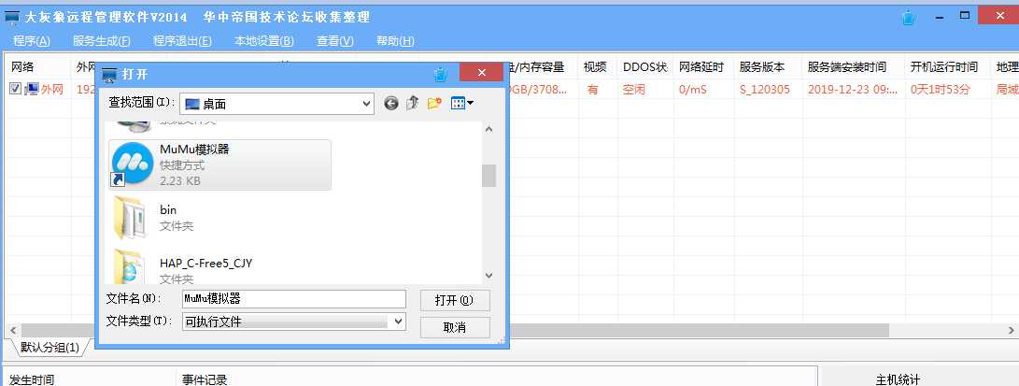Click the 空闲 DDOS status cell
The image size is (1019, 386).
pos(633,90)
